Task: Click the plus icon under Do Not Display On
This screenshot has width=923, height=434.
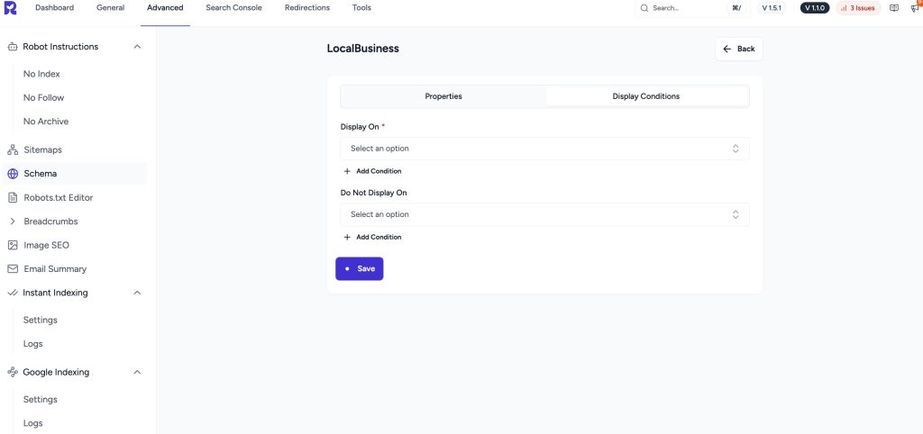Action: tap(347, 237)
